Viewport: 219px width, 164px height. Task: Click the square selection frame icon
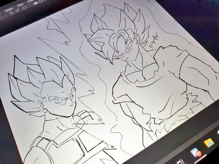[41, 1]
